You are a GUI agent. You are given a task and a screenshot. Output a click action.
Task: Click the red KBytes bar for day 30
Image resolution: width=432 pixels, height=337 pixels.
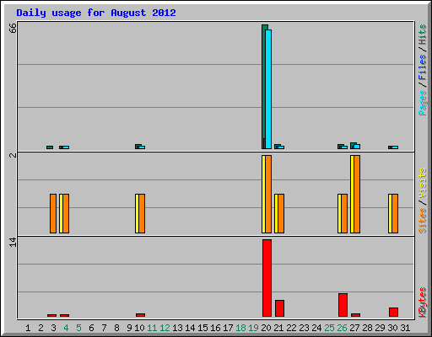(393, 312)
